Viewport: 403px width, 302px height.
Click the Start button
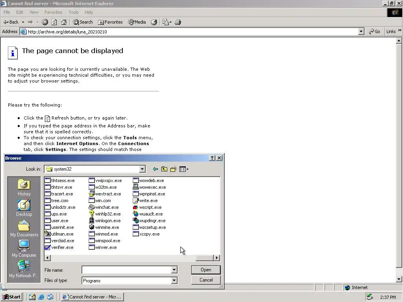[11, 297]
